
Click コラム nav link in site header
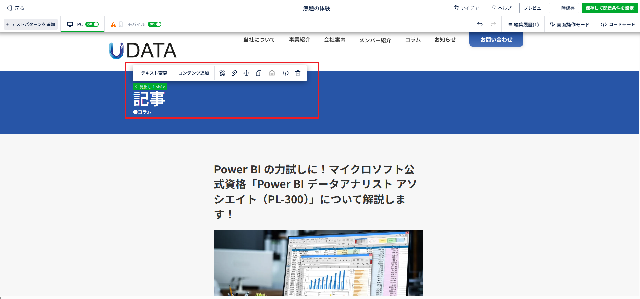tap(413, 40)
